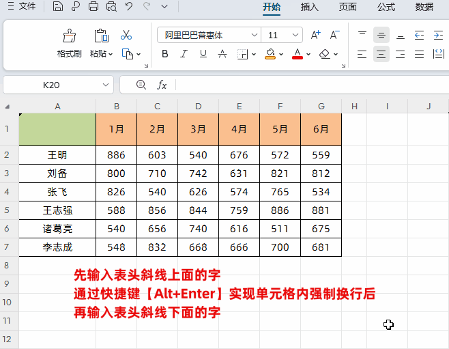Toggle Underline formatting
This screenshot has height=349, width=449.
click(202, 54)
